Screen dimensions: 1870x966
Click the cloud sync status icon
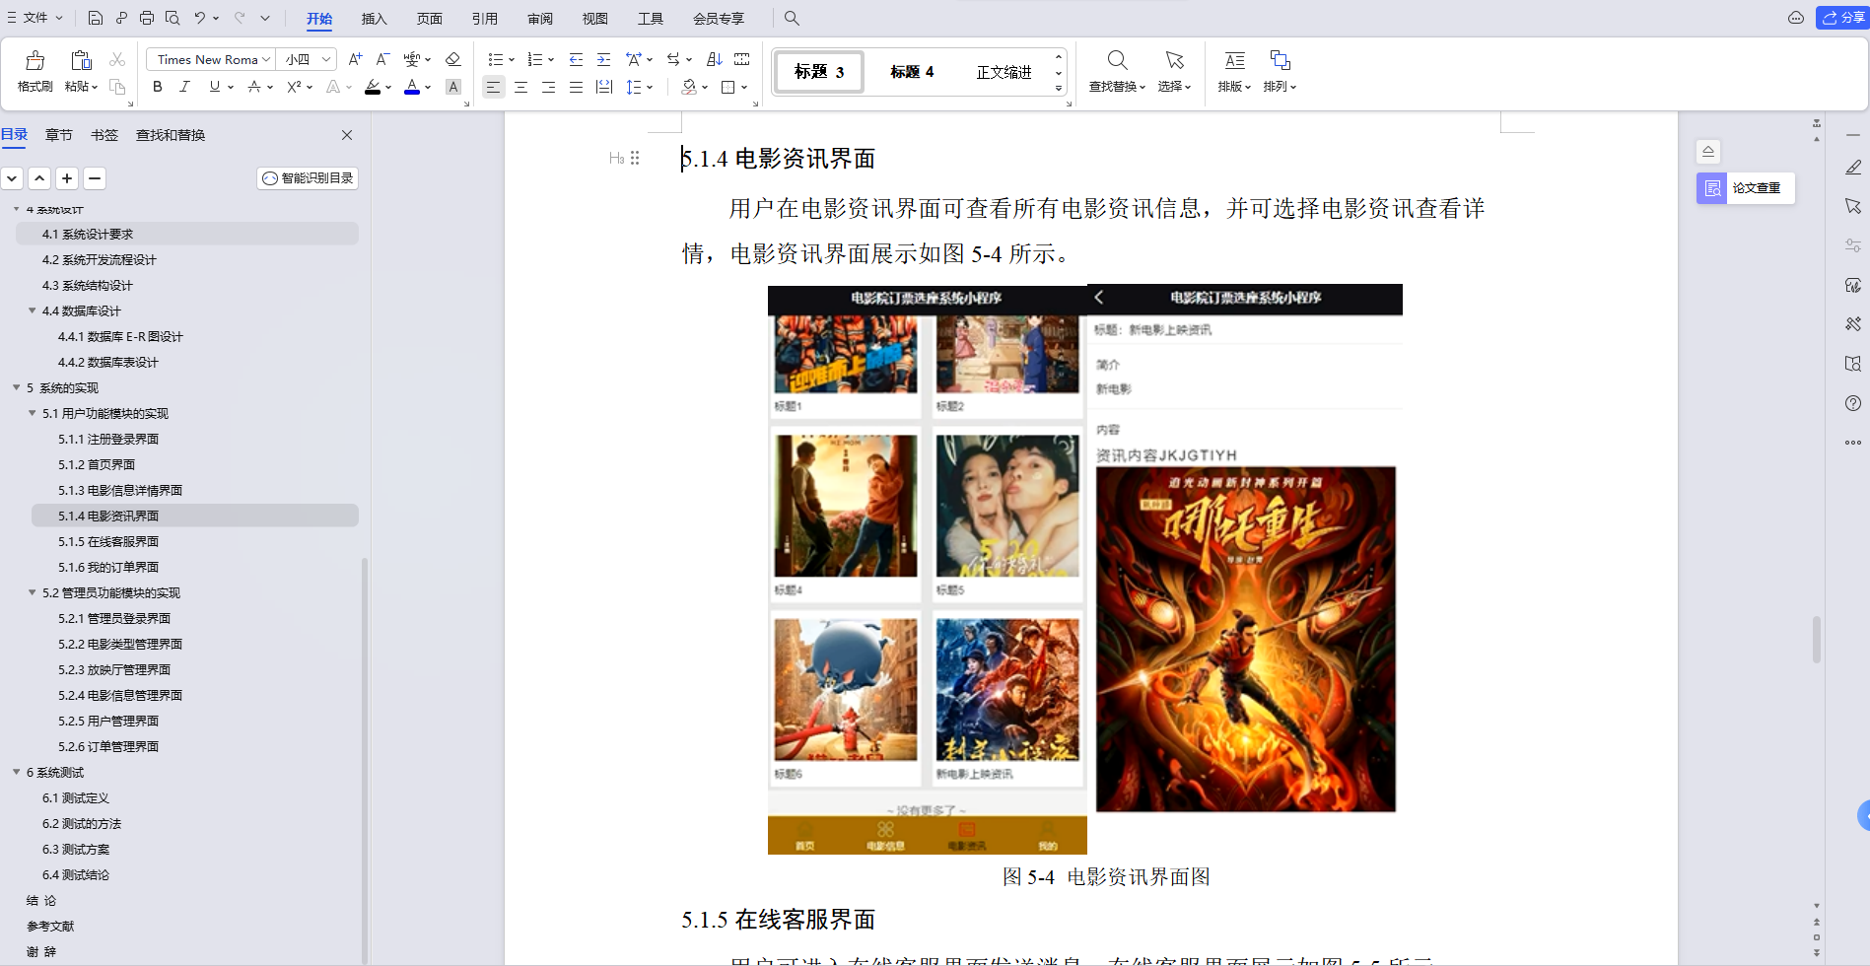[x=1796, y=18]
